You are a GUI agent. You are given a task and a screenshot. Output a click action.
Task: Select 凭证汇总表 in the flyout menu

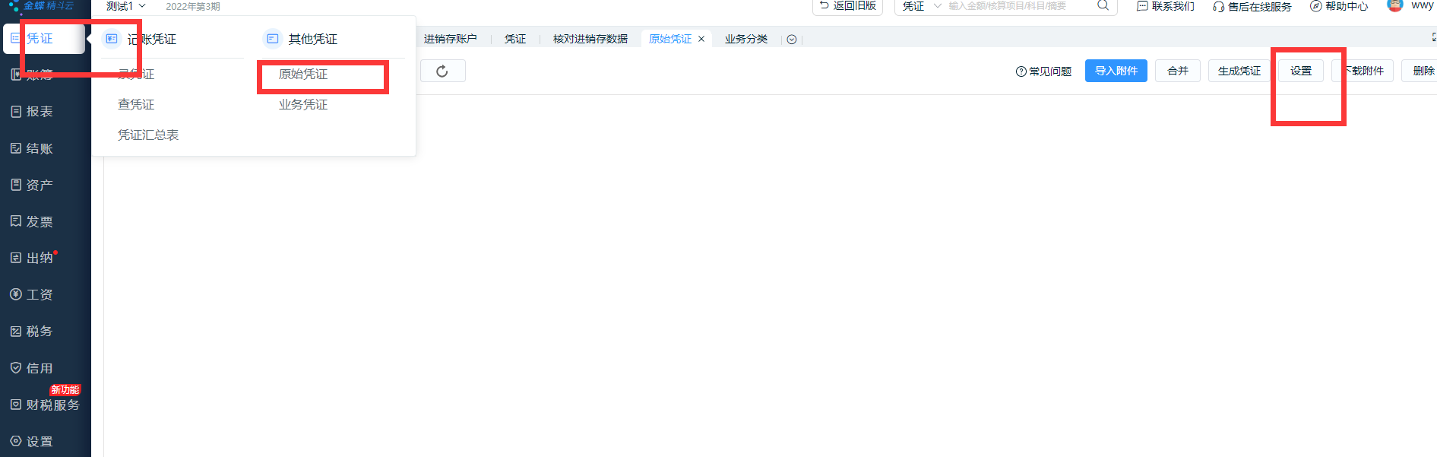[x=148, y=135]
